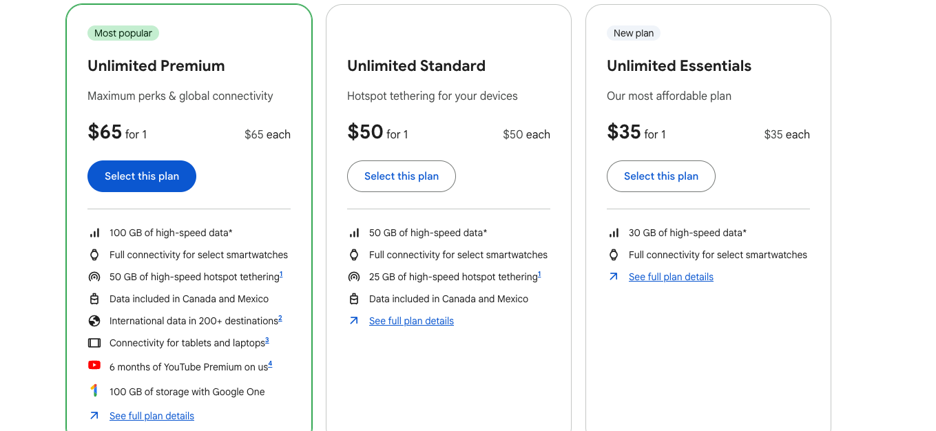The image size is (936, 431).
Task: Click the Essentials signal bars data icon
Action: click(614, 233)
